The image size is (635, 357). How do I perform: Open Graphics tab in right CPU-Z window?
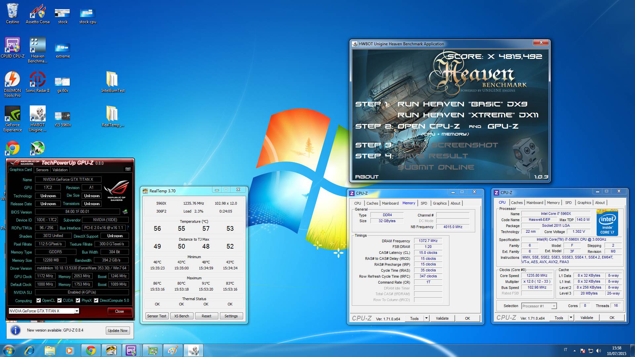tap(584, 203)
